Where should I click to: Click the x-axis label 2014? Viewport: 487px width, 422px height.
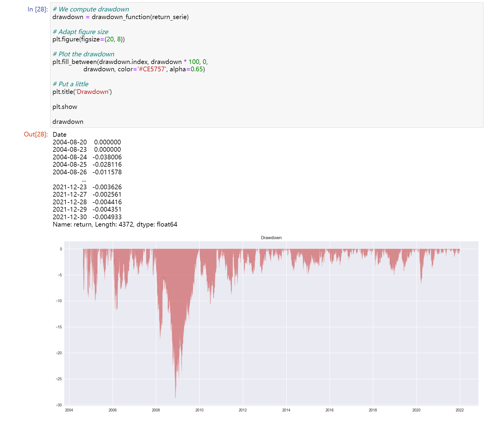tap(286, 410)
